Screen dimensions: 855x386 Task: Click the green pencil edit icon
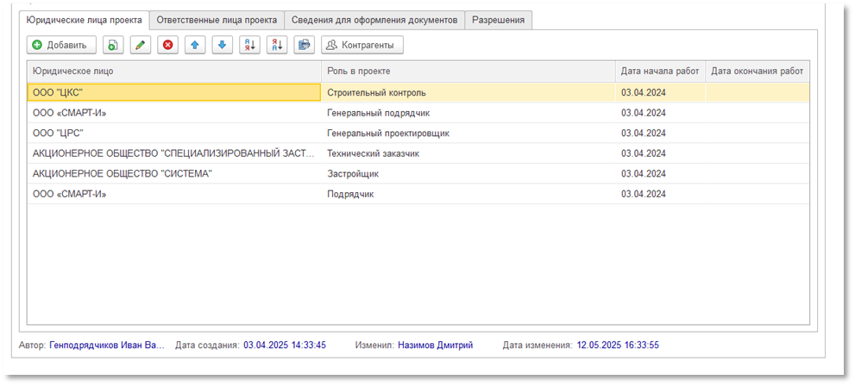point(141,45)
